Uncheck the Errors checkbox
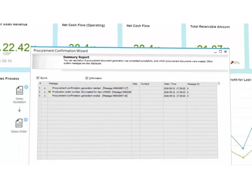The image size is (252, 189). point(38,78)
